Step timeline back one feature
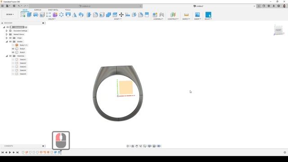The width and height of the screenshot is (288, 162). click(6, 152)
